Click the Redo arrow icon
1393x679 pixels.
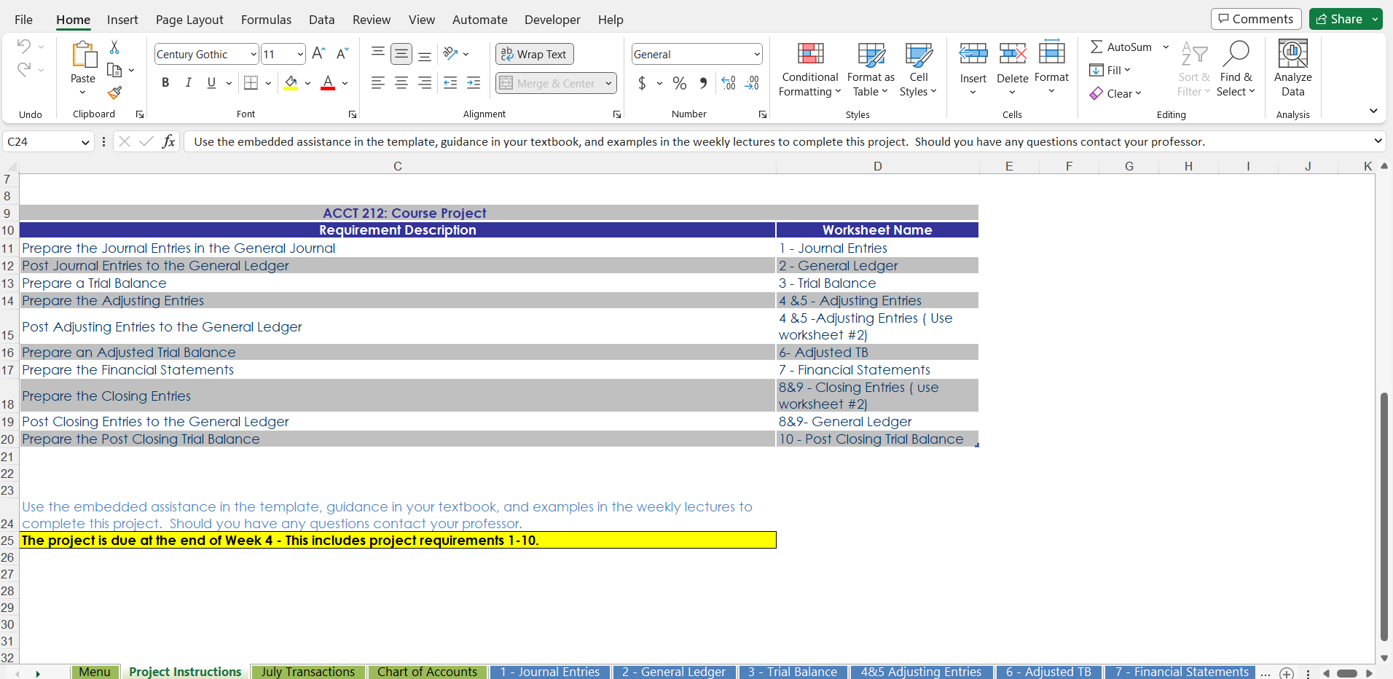23,69
